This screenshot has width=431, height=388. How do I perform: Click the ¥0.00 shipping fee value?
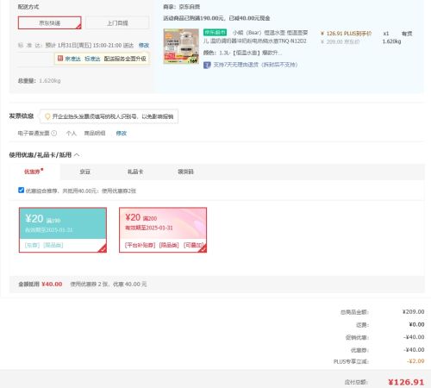[416, 324]
